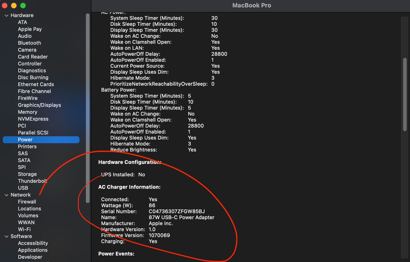Click the Hardware category label
The height and width of the screenshot is (262, 410).
point(22,15)
